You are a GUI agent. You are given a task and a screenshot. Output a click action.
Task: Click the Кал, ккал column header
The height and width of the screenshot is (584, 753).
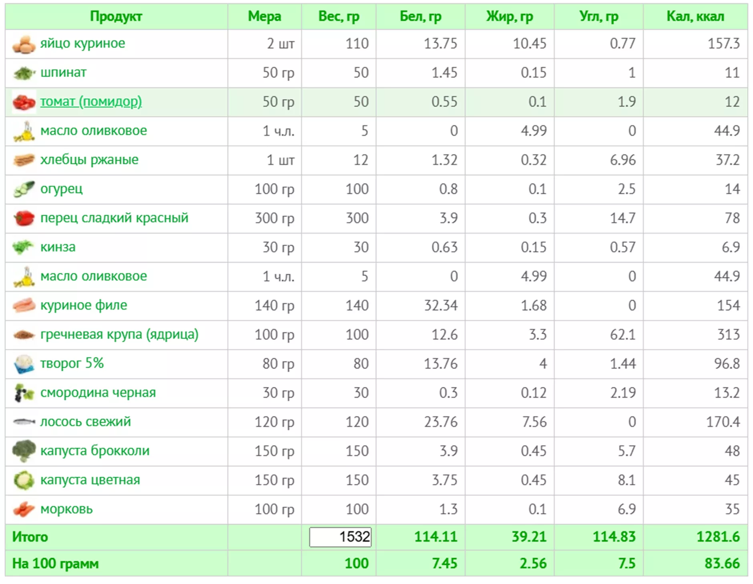(695, 16)
